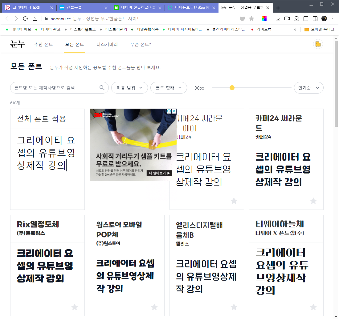Open the 무슨 폰트? menu

click(x=141, y=44)
